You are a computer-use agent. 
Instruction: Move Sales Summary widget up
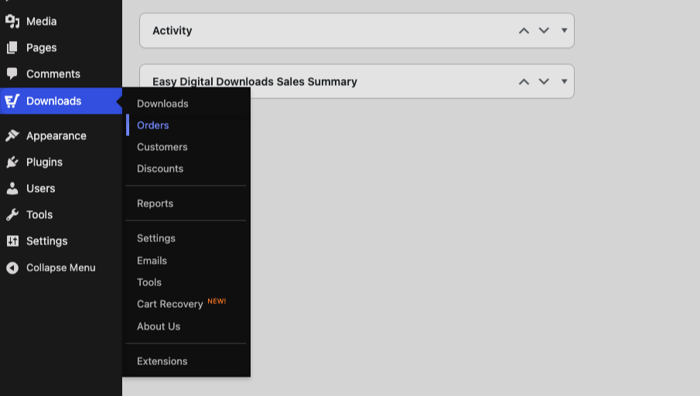(524, 82)
